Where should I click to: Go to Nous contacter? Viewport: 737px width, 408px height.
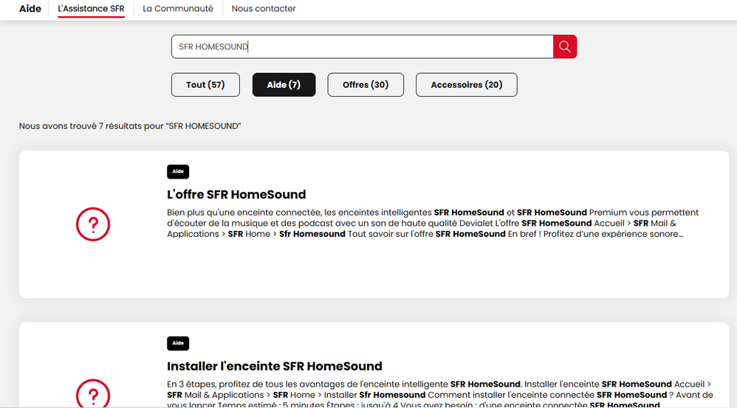(x=264, y=9)
